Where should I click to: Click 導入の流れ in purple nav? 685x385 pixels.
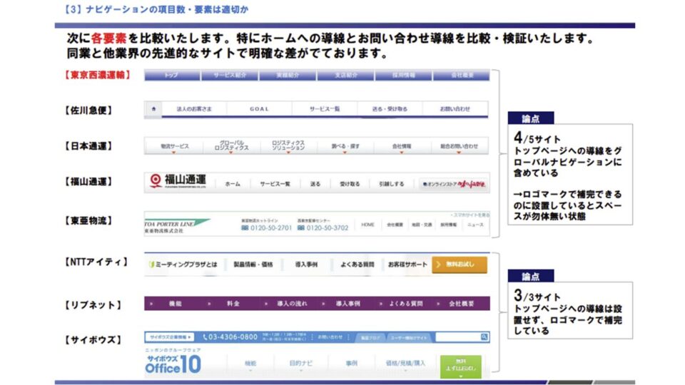point(292,304)
